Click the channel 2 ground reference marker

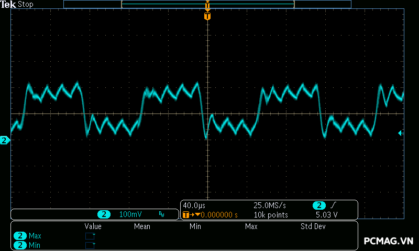tap(5, 140)
